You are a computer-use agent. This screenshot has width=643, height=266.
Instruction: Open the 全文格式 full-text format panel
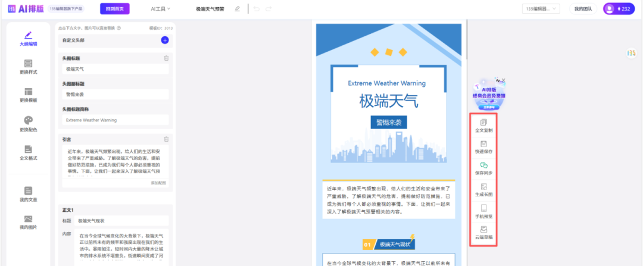pyautogui.click(x=29, y=153)
